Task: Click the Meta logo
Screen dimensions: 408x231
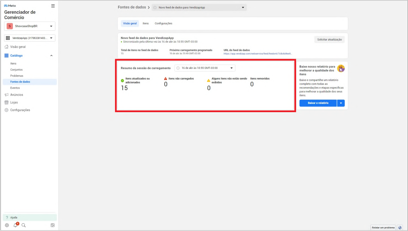Action: [10, 6]
